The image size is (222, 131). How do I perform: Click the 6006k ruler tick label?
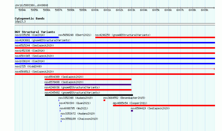pyautogui.click(x=168, y=10)
